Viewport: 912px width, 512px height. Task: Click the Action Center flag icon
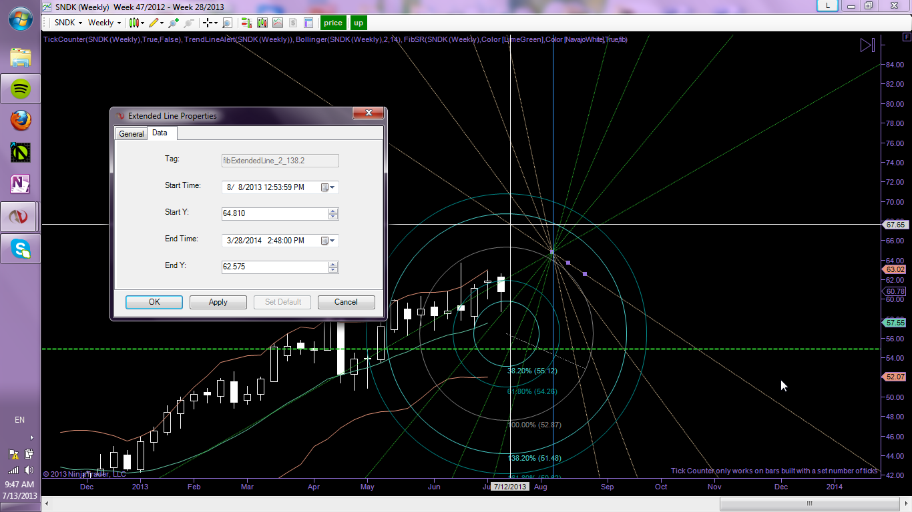[13, 454]
